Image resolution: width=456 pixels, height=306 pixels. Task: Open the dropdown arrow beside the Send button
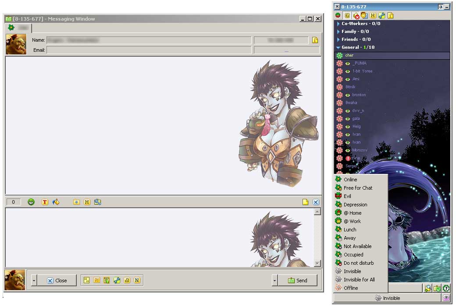coord(275,281)
